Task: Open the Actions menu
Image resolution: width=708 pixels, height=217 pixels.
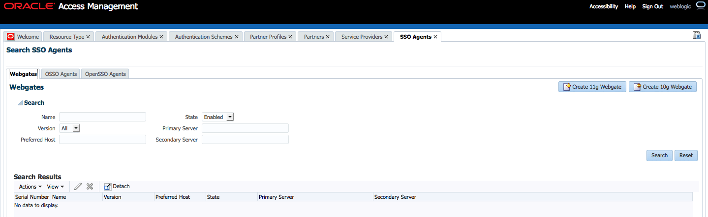Action: click(31, 187)
